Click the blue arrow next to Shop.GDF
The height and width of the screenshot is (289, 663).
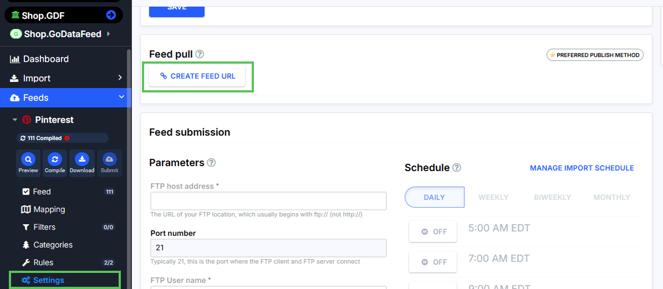[x=111, y=15]
